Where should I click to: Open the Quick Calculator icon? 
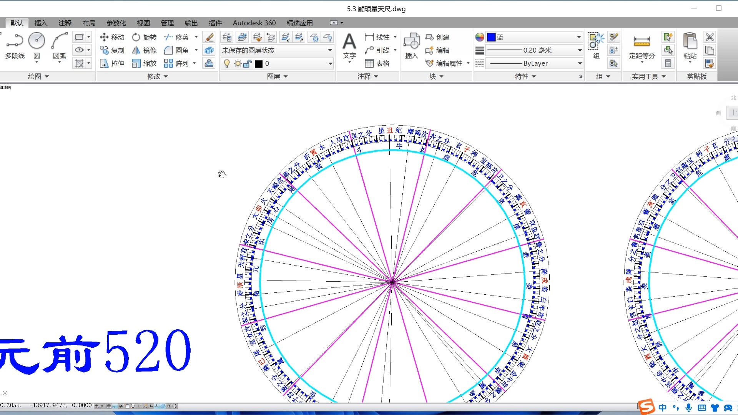point(668,63)
